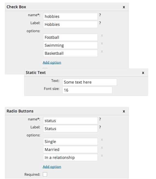Remove the In a relationship option
The image size is (156, 179).
pyautogui.click(x=102, y=156)
